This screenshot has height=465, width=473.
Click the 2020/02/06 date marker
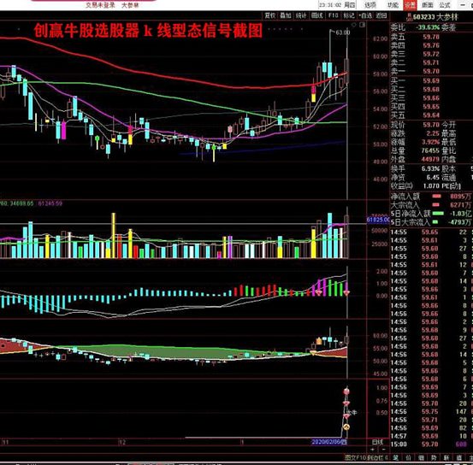(x=329, y=442)
